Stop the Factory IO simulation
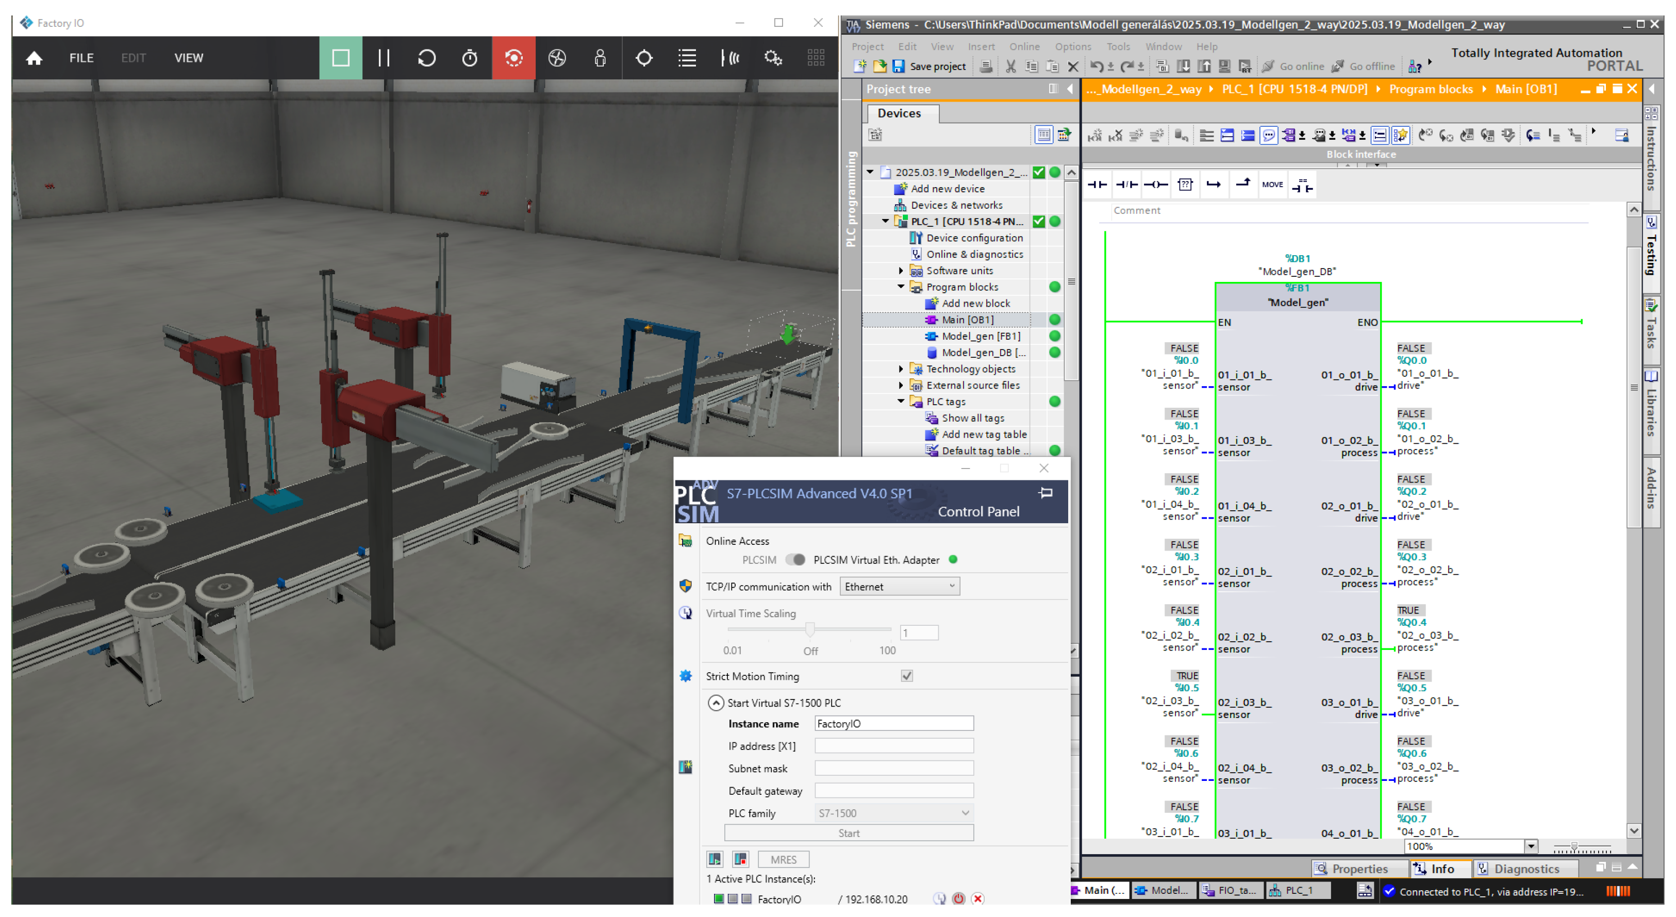The width and height of the screenshot is (1676, 917). [340, 58]
